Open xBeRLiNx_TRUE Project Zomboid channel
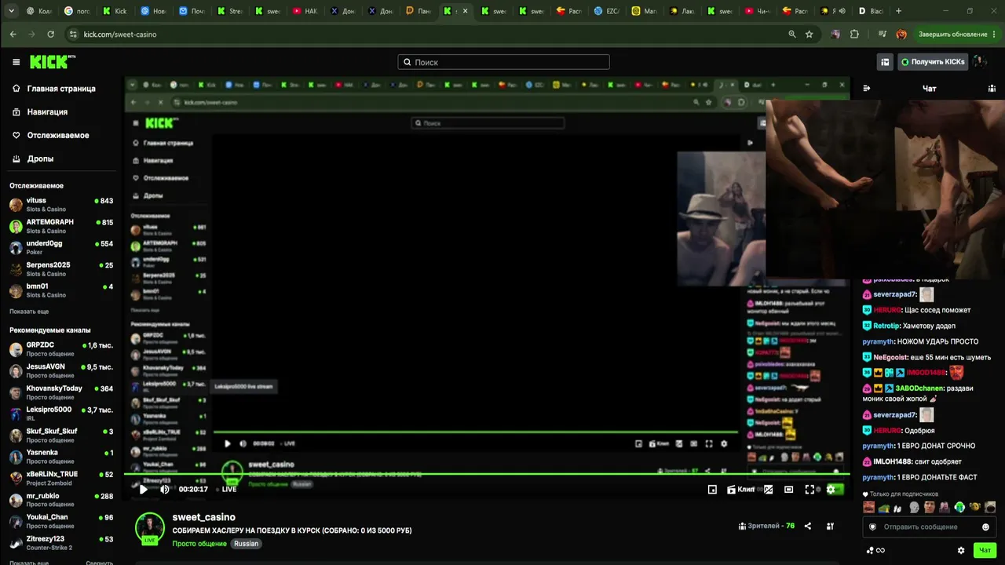1005x565 pixels. 61,479
